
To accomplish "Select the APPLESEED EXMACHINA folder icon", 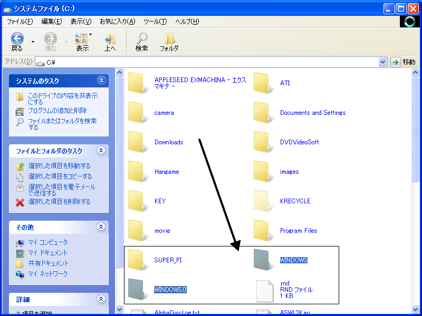I will coord(138,83).
